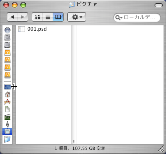Switch to column view
The image size is (166, 154).
[58, 17]
